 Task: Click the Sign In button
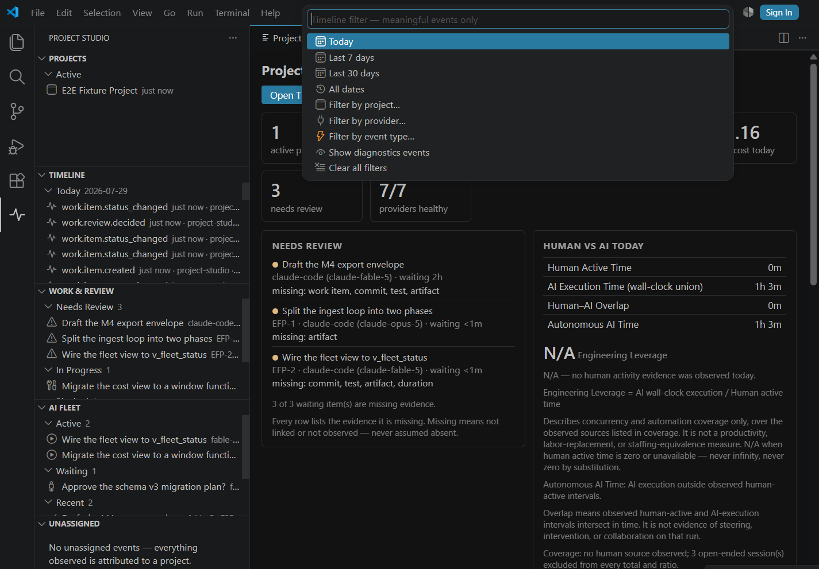779,13
